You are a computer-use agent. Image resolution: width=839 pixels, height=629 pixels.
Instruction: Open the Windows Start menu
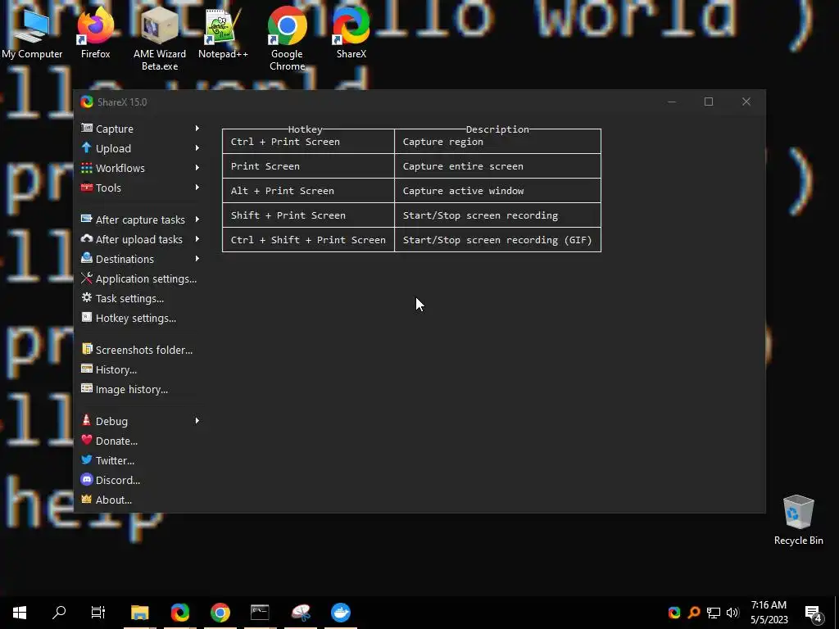tap(20, 613)
